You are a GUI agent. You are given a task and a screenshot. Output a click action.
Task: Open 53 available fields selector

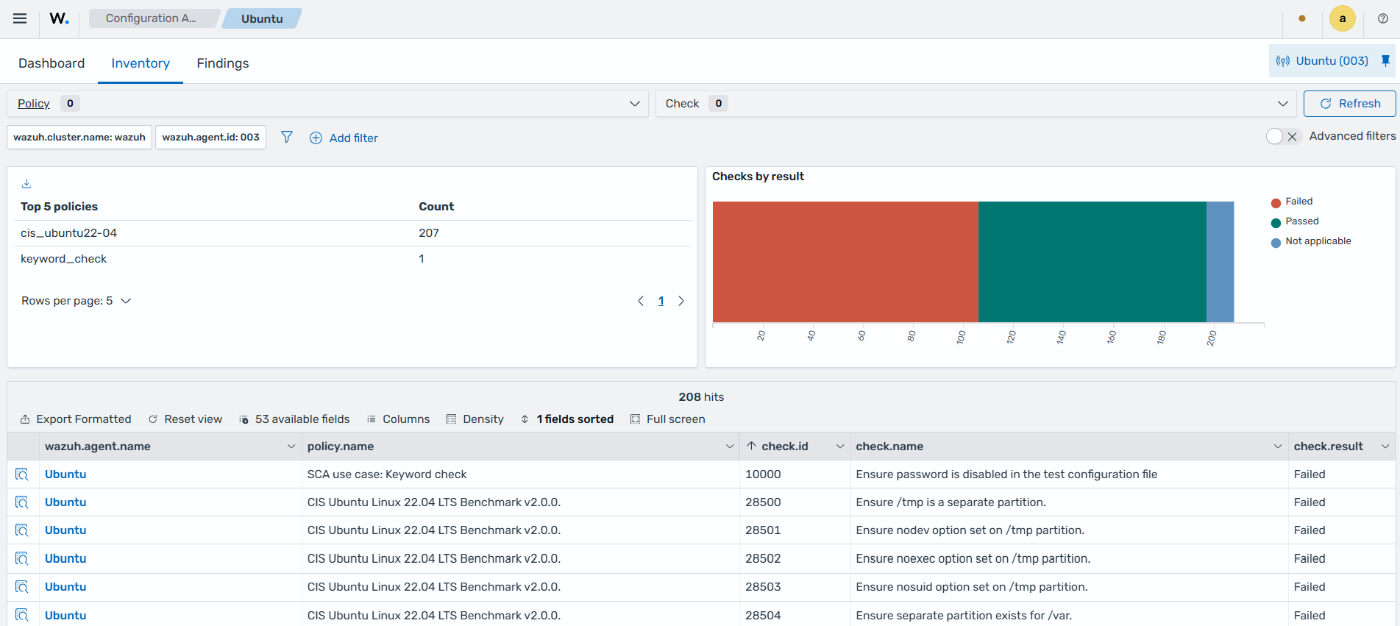point(294,419)
